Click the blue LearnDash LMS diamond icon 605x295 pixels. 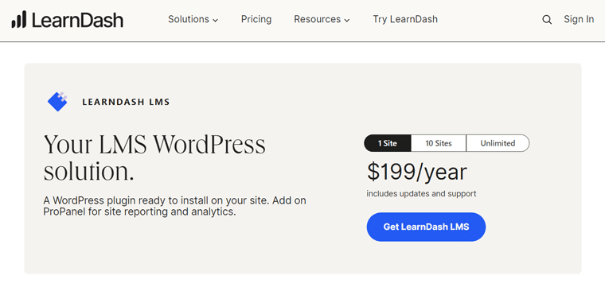coord(57,102)
